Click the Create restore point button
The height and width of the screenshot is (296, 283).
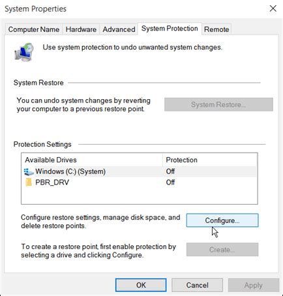(x=222, y=250)
